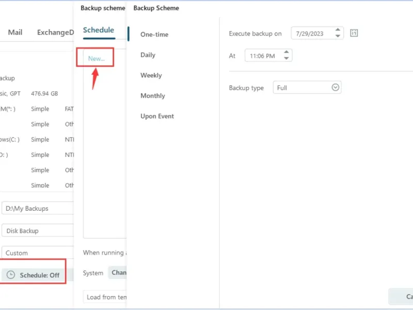Choose the Weekly schedule option

[x=151, y=75]
